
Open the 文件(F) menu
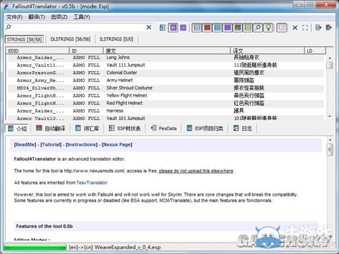[x=14, y=17]
